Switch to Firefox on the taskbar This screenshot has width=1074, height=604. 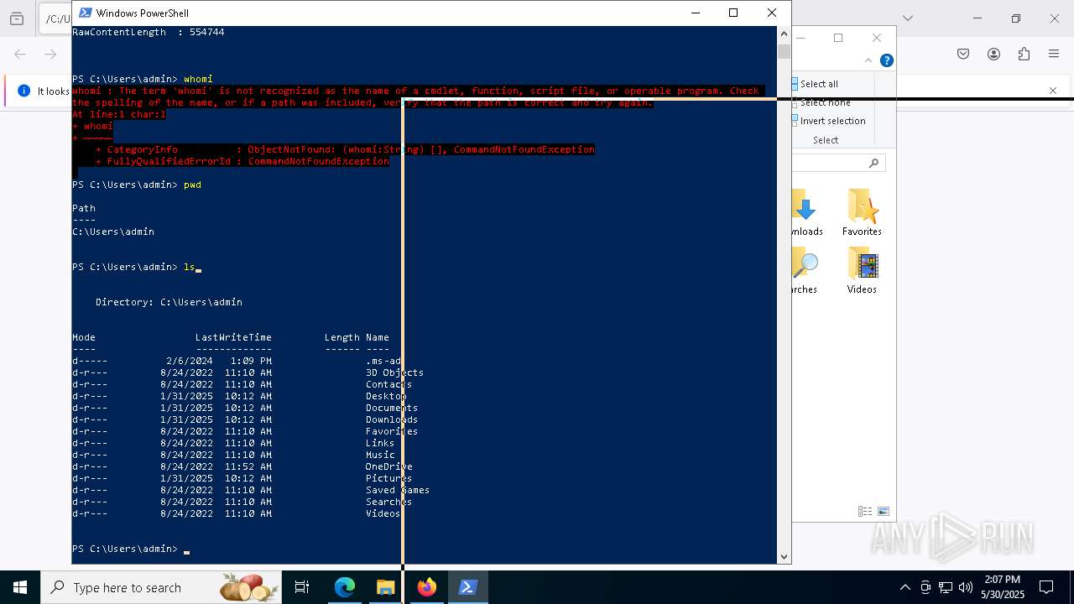tap(427, 587)
